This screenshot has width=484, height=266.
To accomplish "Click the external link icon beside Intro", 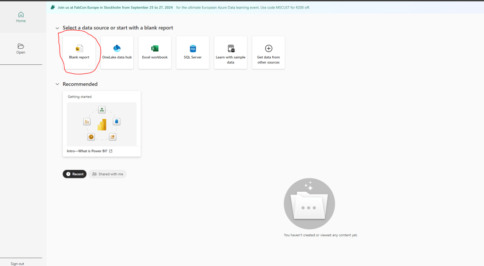I will 111,151.
